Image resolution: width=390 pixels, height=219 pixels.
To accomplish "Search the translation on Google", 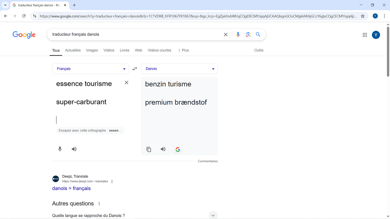I will click(178, 149).
